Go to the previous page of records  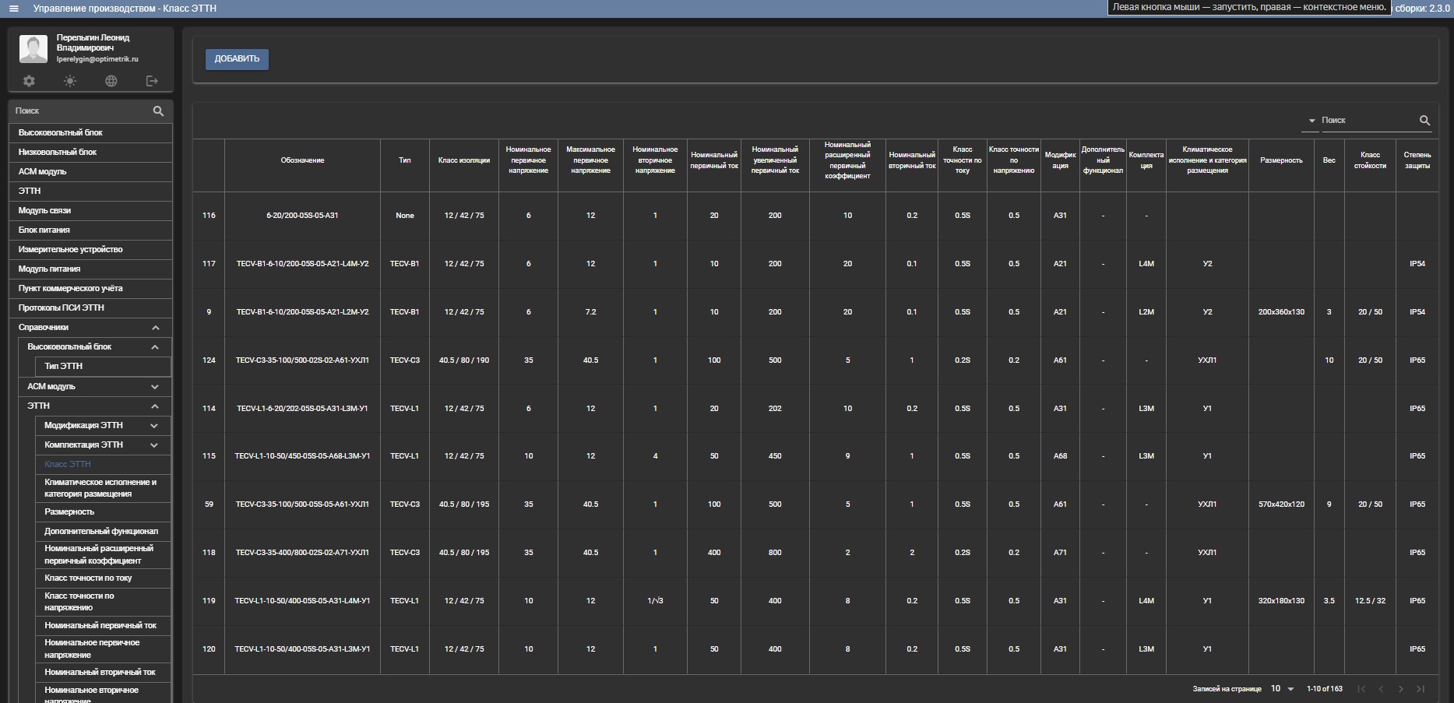(1381, 689)
